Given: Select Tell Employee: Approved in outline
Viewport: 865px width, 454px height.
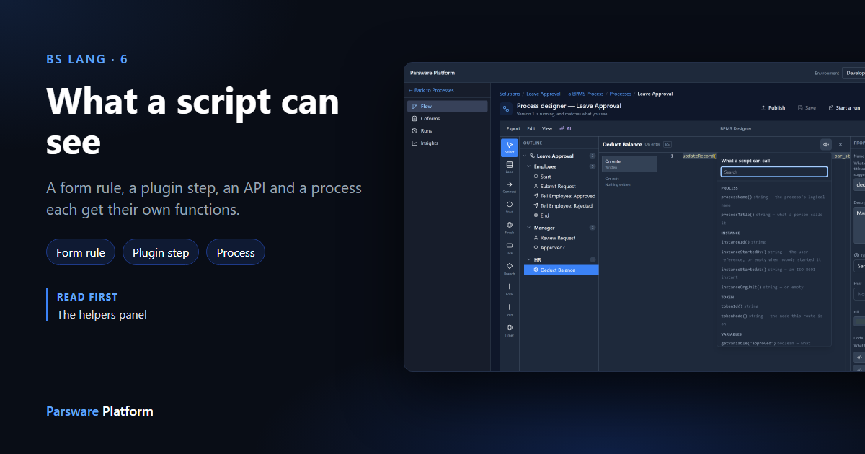Looking at the screenshot, I should point(561,196).
